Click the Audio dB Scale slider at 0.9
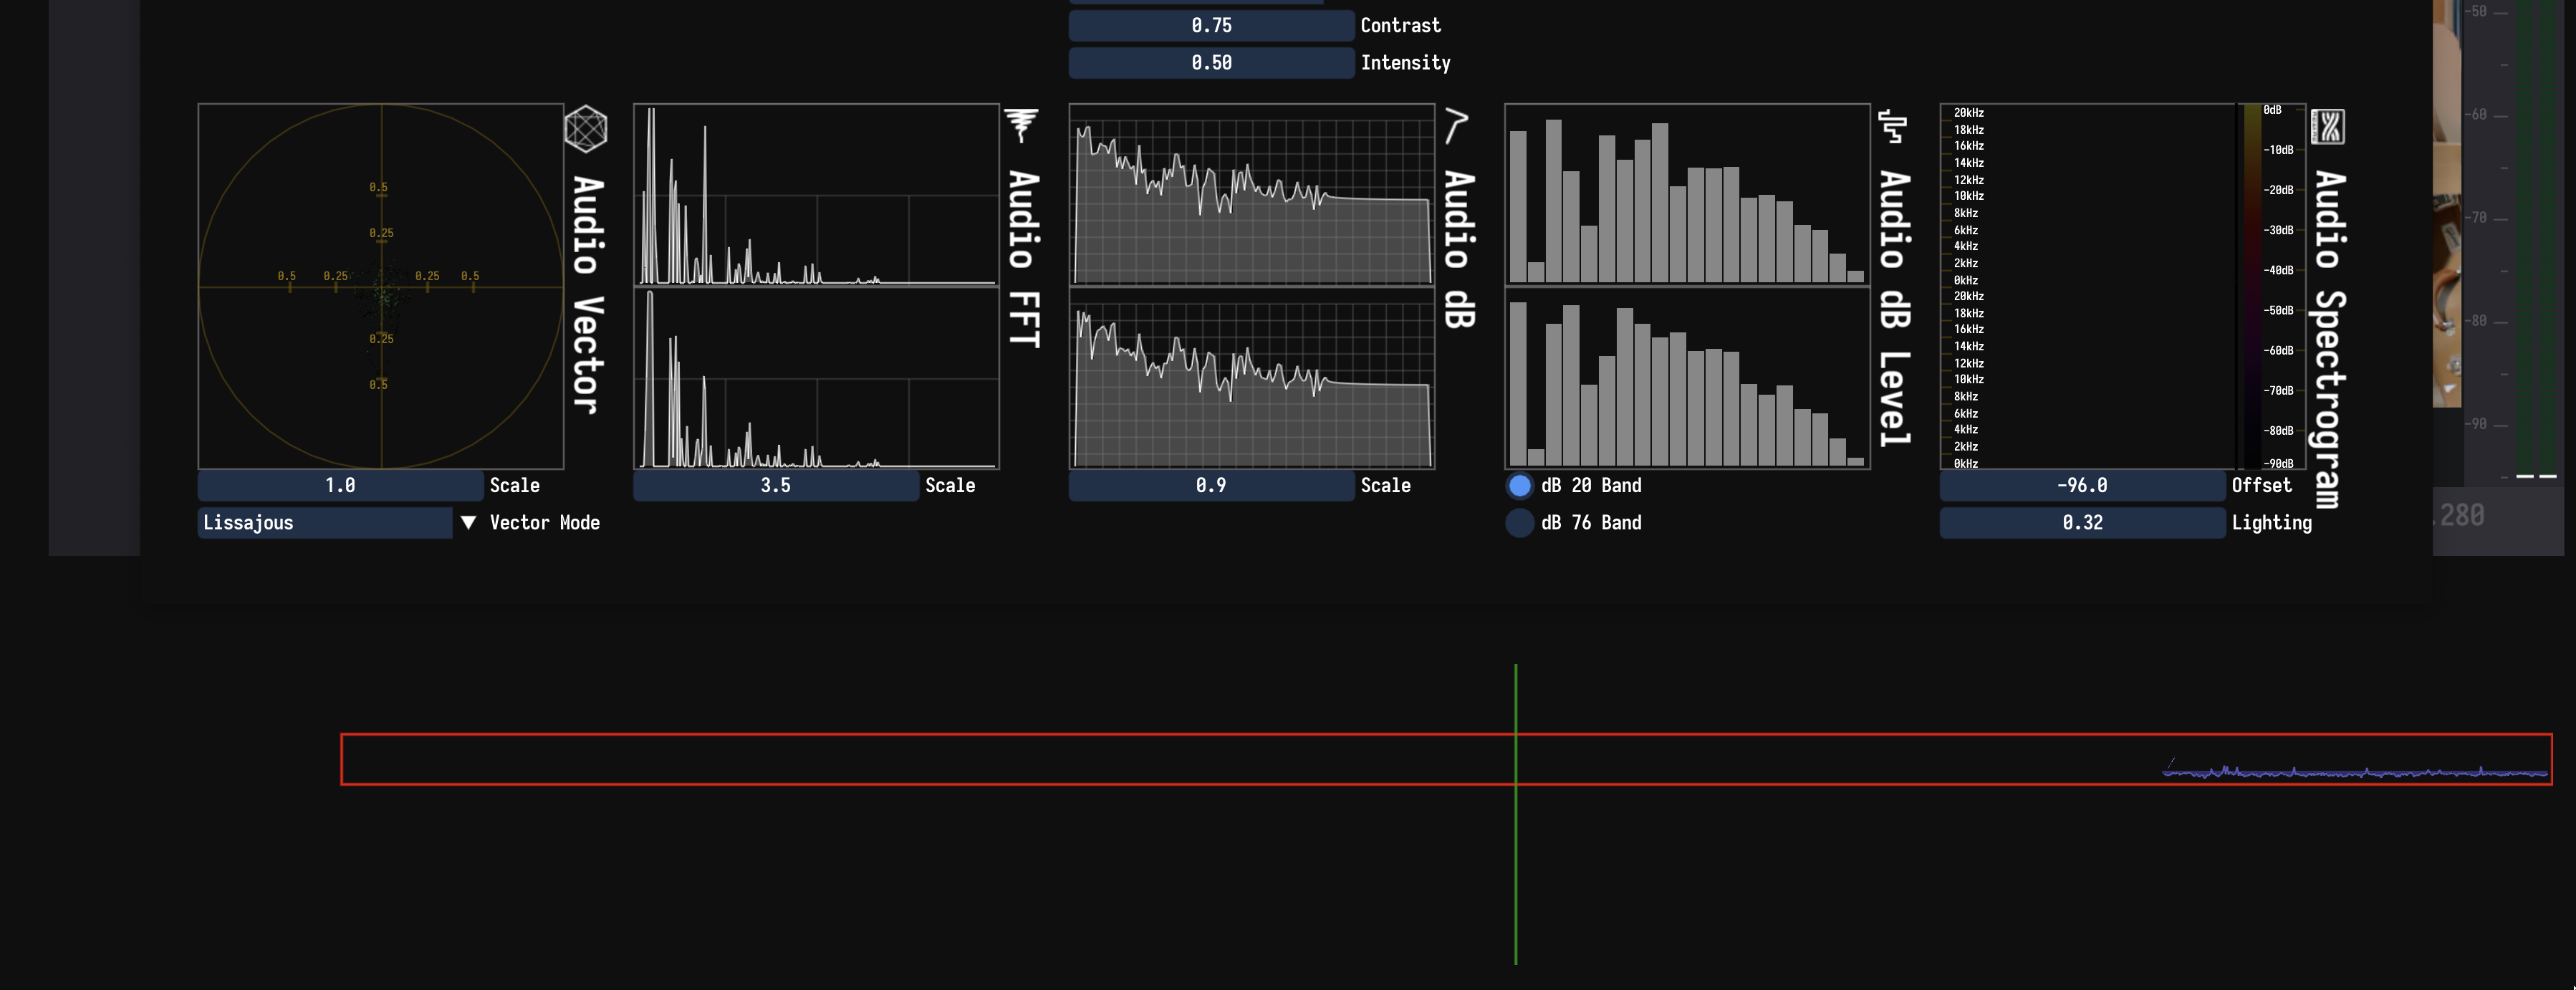This screenshot has height=990, width=2576. tap(1211, 486)
